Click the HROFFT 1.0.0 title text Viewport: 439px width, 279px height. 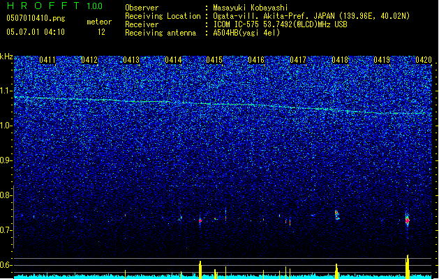54,6
